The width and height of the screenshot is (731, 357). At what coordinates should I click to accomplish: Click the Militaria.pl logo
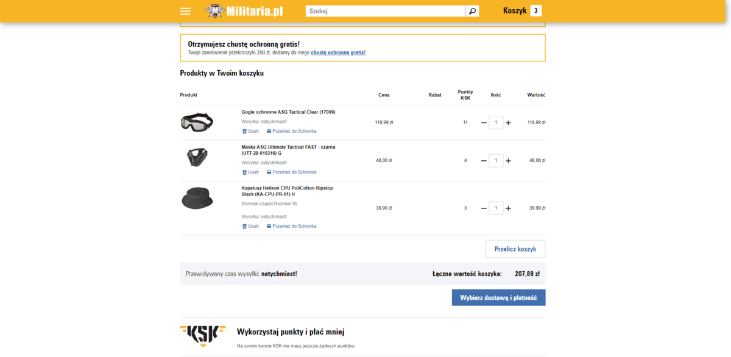[244, 11]
